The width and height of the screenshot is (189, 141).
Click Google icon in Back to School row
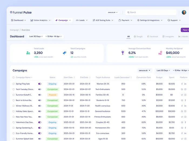pos(182,100)
